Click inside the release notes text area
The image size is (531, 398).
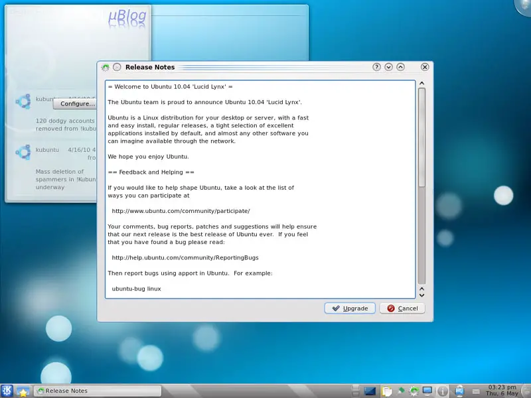pyautogui.click(x=260, y=190)
